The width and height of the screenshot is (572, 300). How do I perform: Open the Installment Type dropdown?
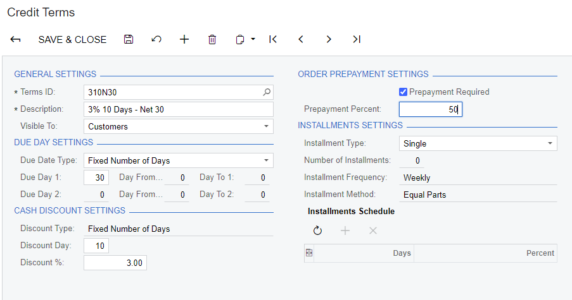[x=550, y=143]
